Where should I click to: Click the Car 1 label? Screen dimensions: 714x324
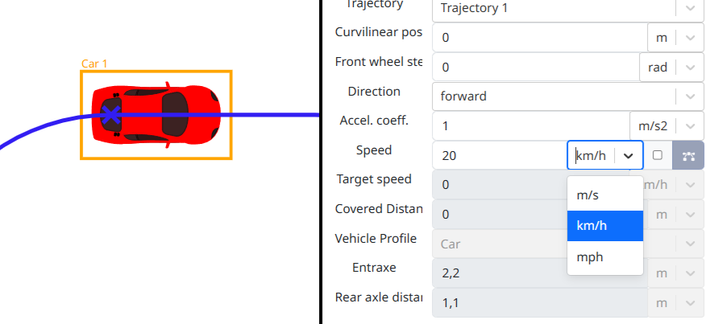pyautogui.click(x=94, y=64)
